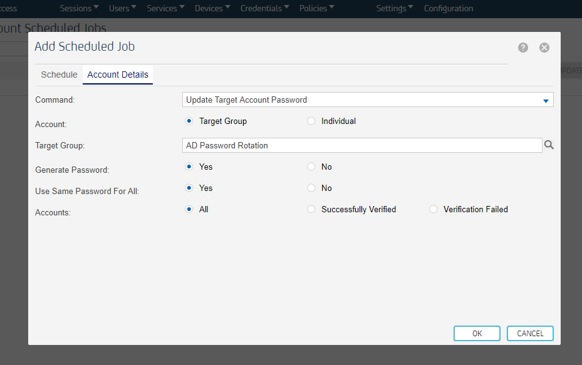The height and width of the screenshot is (365, 582).
Task: Select Successfully Verified accounts option
Action: pos(311,209)
